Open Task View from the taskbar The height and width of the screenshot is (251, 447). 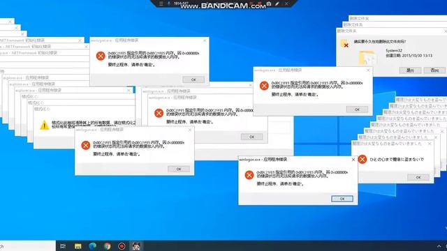pos(63,246)
